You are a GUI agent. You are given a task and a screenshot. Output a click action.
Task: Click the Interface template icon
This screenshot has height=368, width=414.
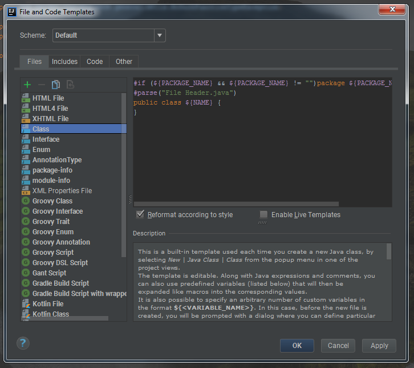26,139
